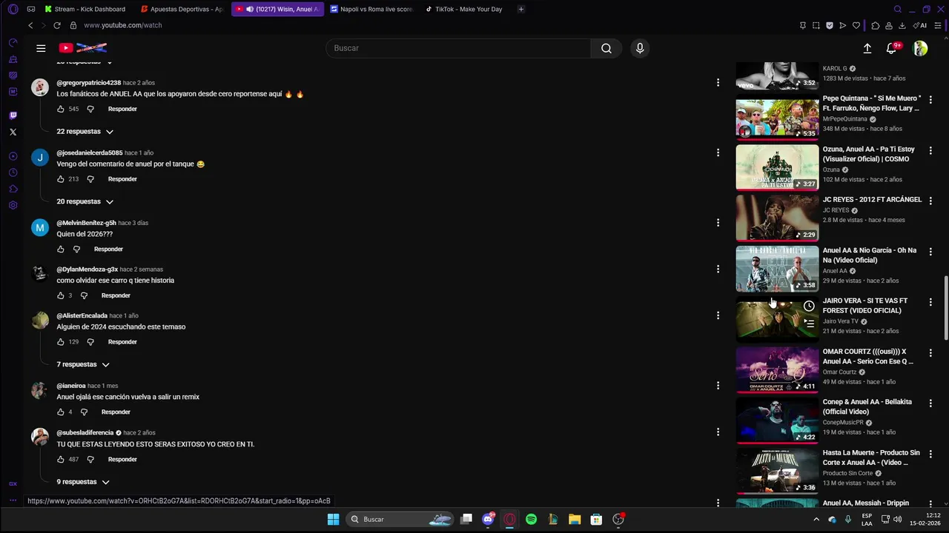Open @DylanMendoza-g3x channel link
The height and width of the screenshot is (533, 949).
click(x=87, y=269)
